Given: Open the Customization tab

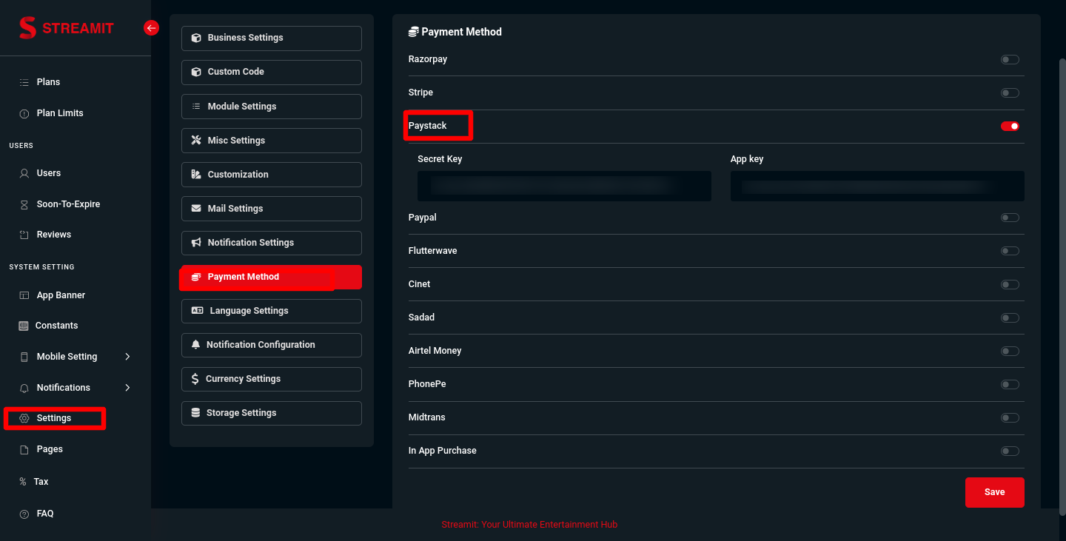Looking at the screenshot, I should (x=272, y=175).
